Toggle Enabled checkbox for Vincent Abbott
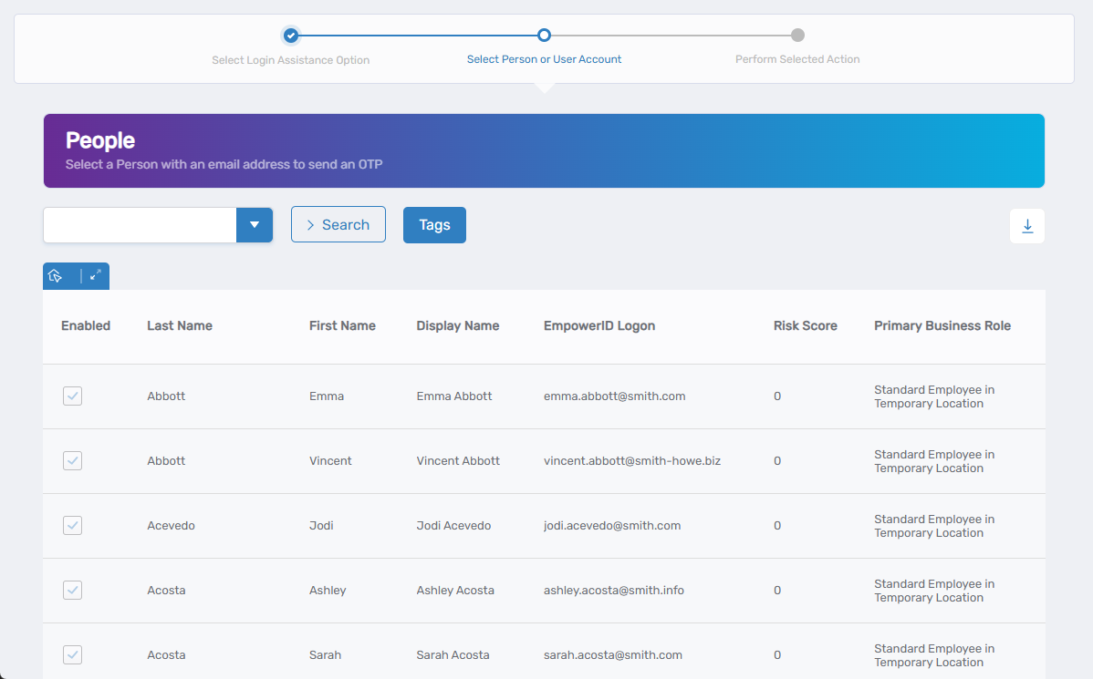This screenshot has height=679, width=1093. [73, 461]
